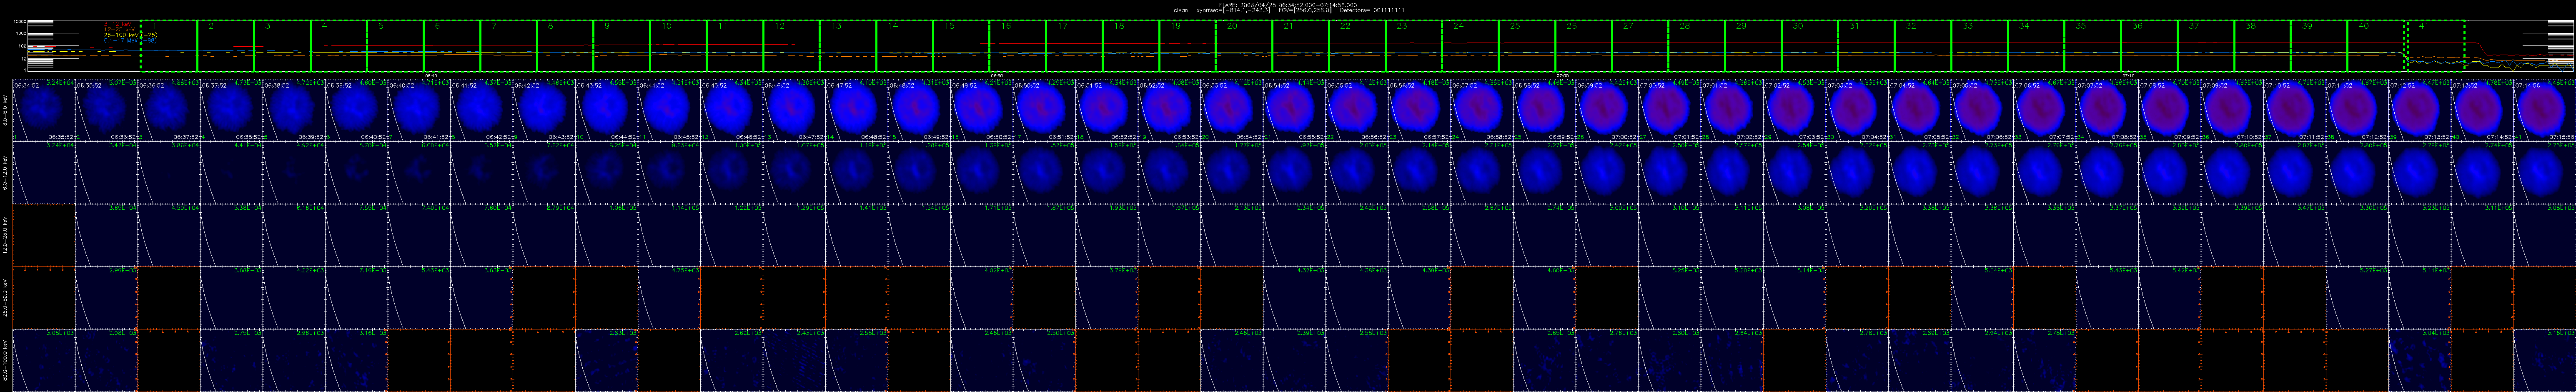Open the 3.0-6.0 keV image starting 07:09:52
Viewport: 2576px width, 392px height.
click(x=2233, y=110)
